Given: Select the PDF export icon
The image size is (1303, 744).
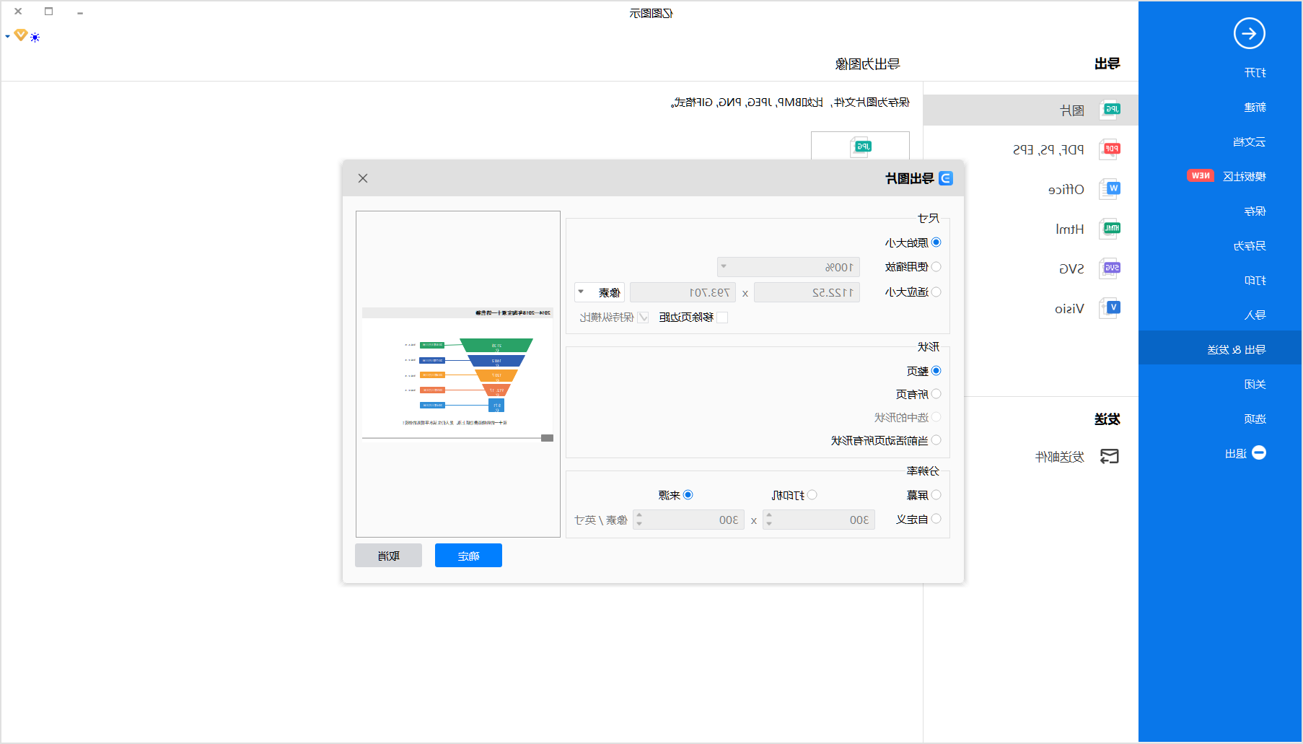Looking at the screenshot, I should [x=1110, y=149].
